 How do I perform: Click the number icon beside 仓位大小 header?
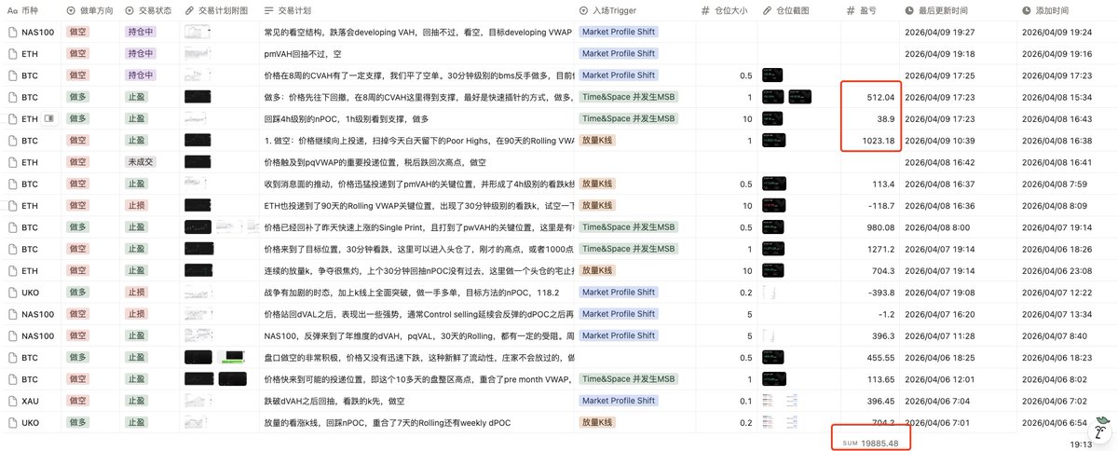[x=705, y=10]
